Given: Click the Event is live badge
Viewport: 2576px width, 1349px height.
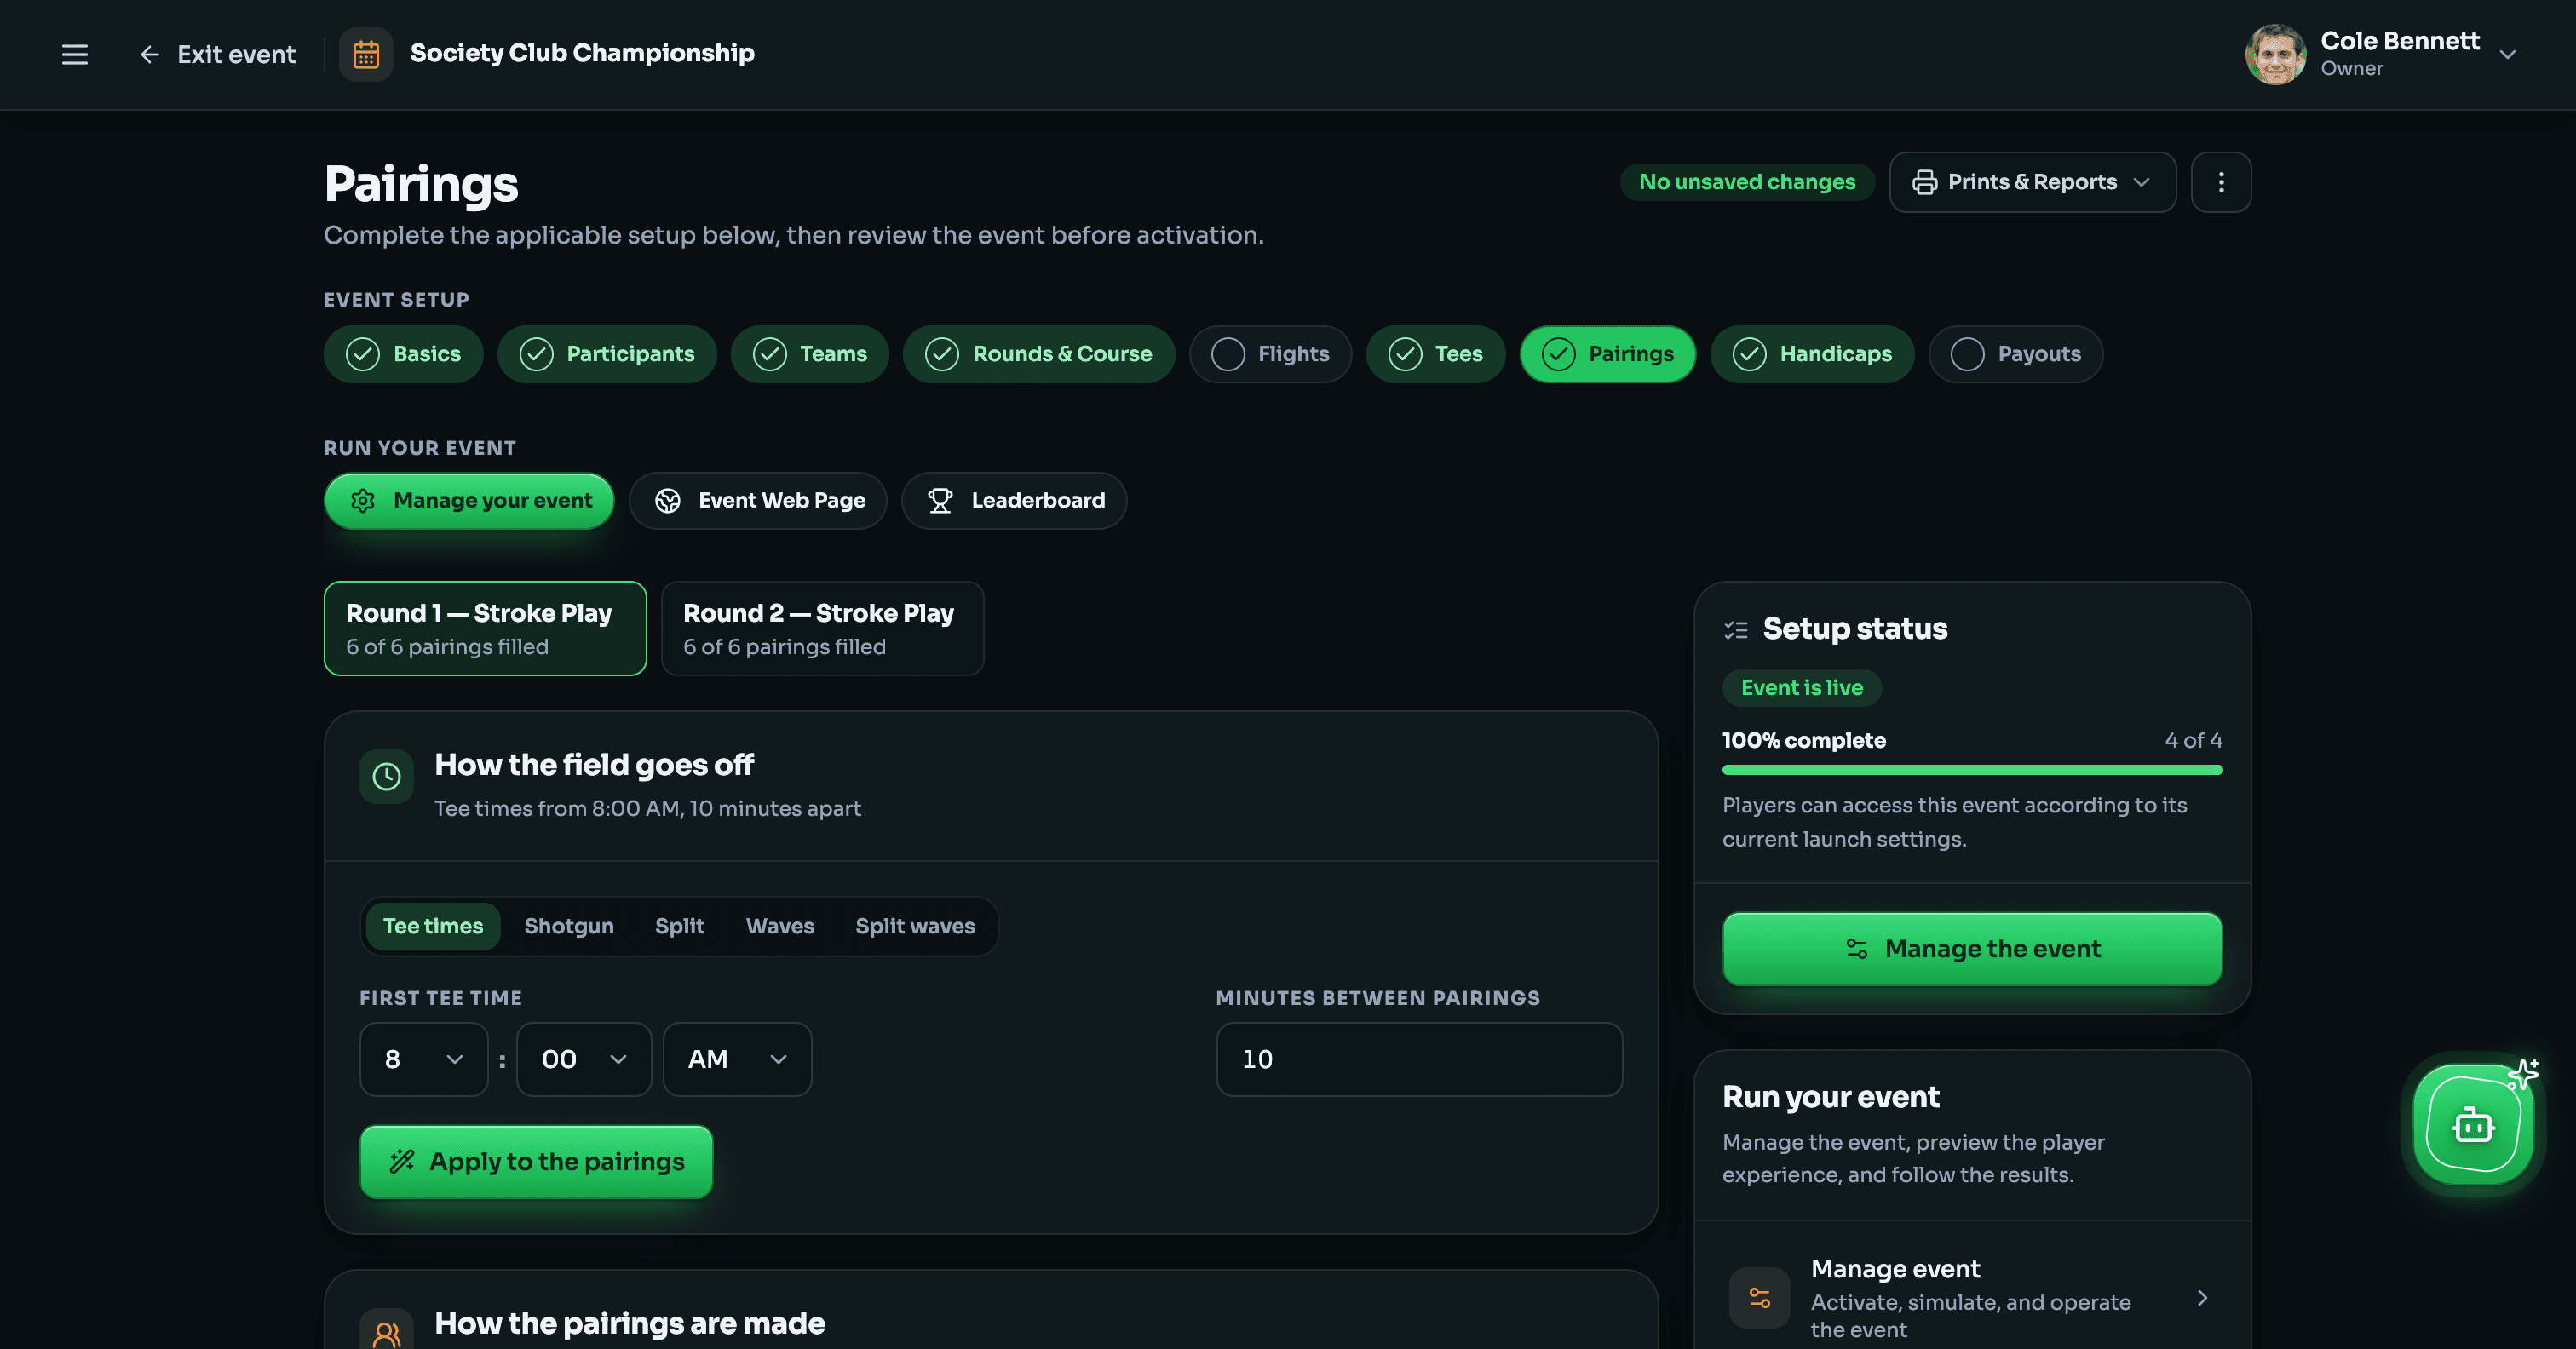Looking at the screenshot, I should click(x=1802, y=687).
